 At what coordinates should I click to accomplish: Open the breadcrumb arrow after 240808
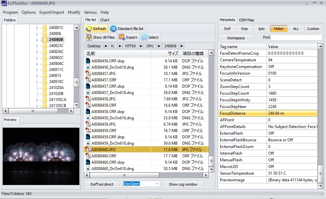pyautogui.click(x=182, y=46)
